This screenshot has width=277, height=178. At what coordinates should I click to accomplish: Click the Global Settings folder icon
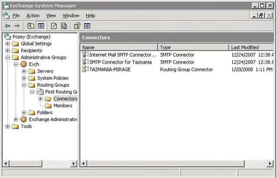pyautogui.click(x=16, y=44)
